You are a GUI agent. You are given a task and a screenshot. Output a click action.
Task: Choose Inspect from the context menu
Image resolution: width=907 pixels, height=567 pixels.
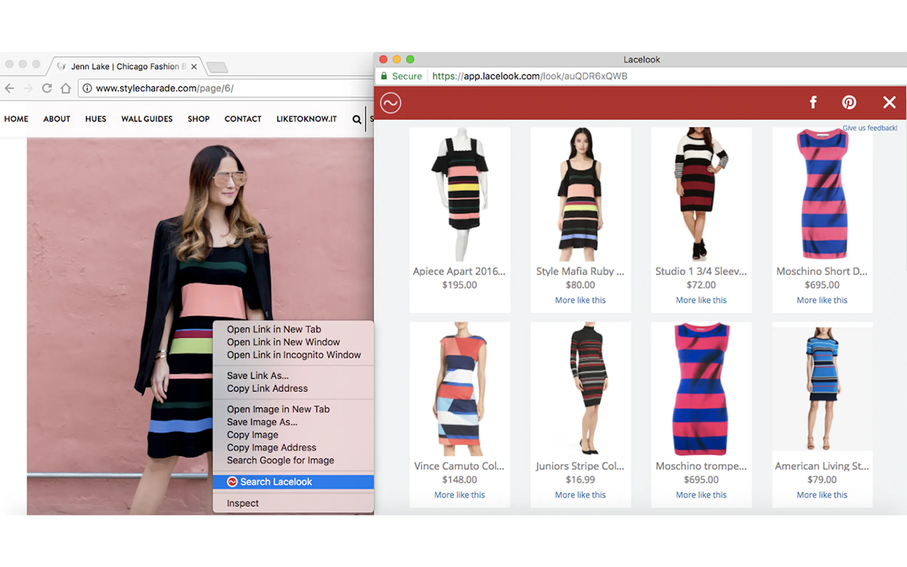pyautogui.click(x=242, y=503)
